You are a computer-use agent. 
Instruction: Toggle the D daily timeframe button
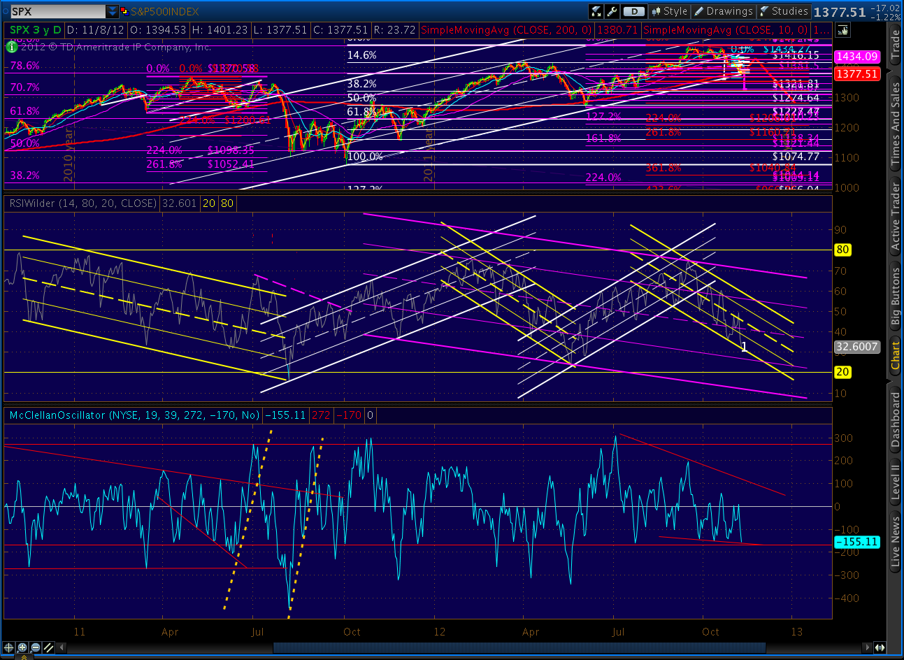633,11
